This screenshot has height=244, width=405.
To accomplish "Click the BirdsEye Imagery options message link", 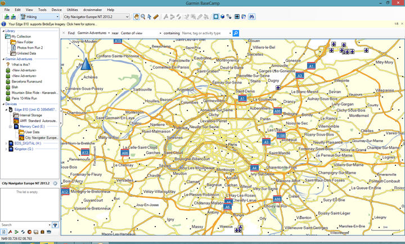I will 53,24.
